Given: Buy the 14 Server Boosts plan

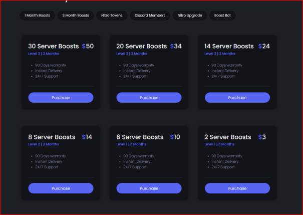Looking at the screenshot, I should coord(237,98).
